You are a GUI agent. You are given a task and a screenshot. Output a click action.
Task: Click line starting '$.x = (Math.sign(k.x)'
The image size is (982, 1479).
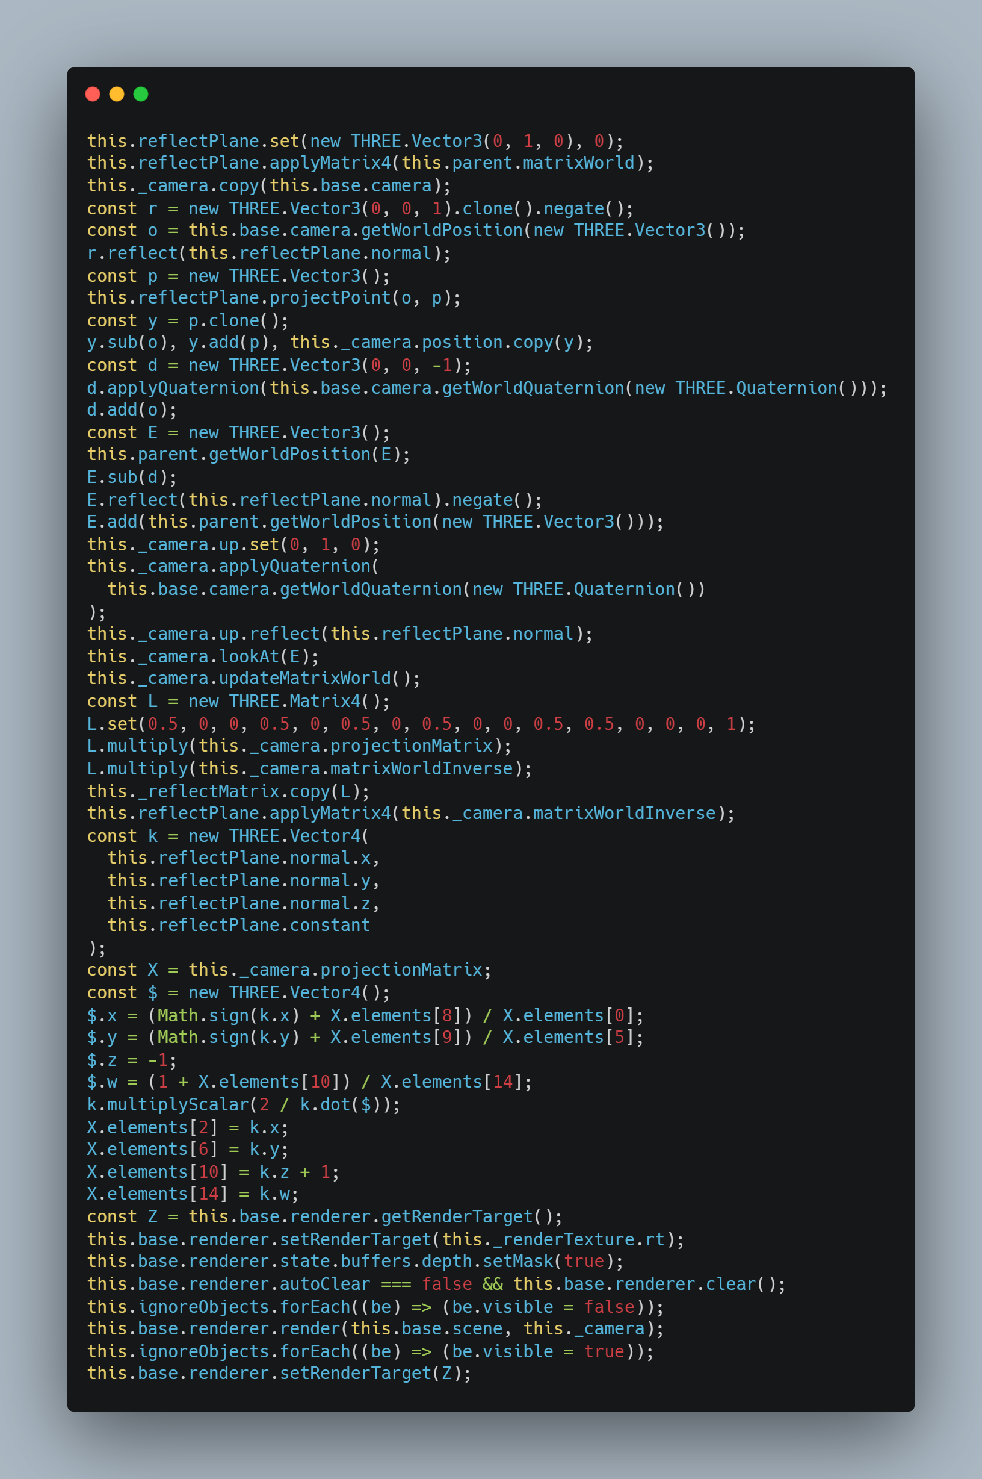(365, 1016)
